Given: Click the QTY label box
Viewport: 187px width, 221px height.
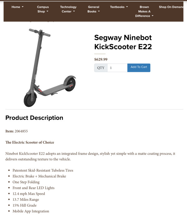Looking at the screenshot, I should 101,68.
